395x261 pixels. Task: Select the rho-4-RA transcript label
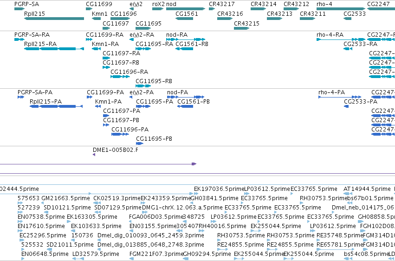[330, 34]
